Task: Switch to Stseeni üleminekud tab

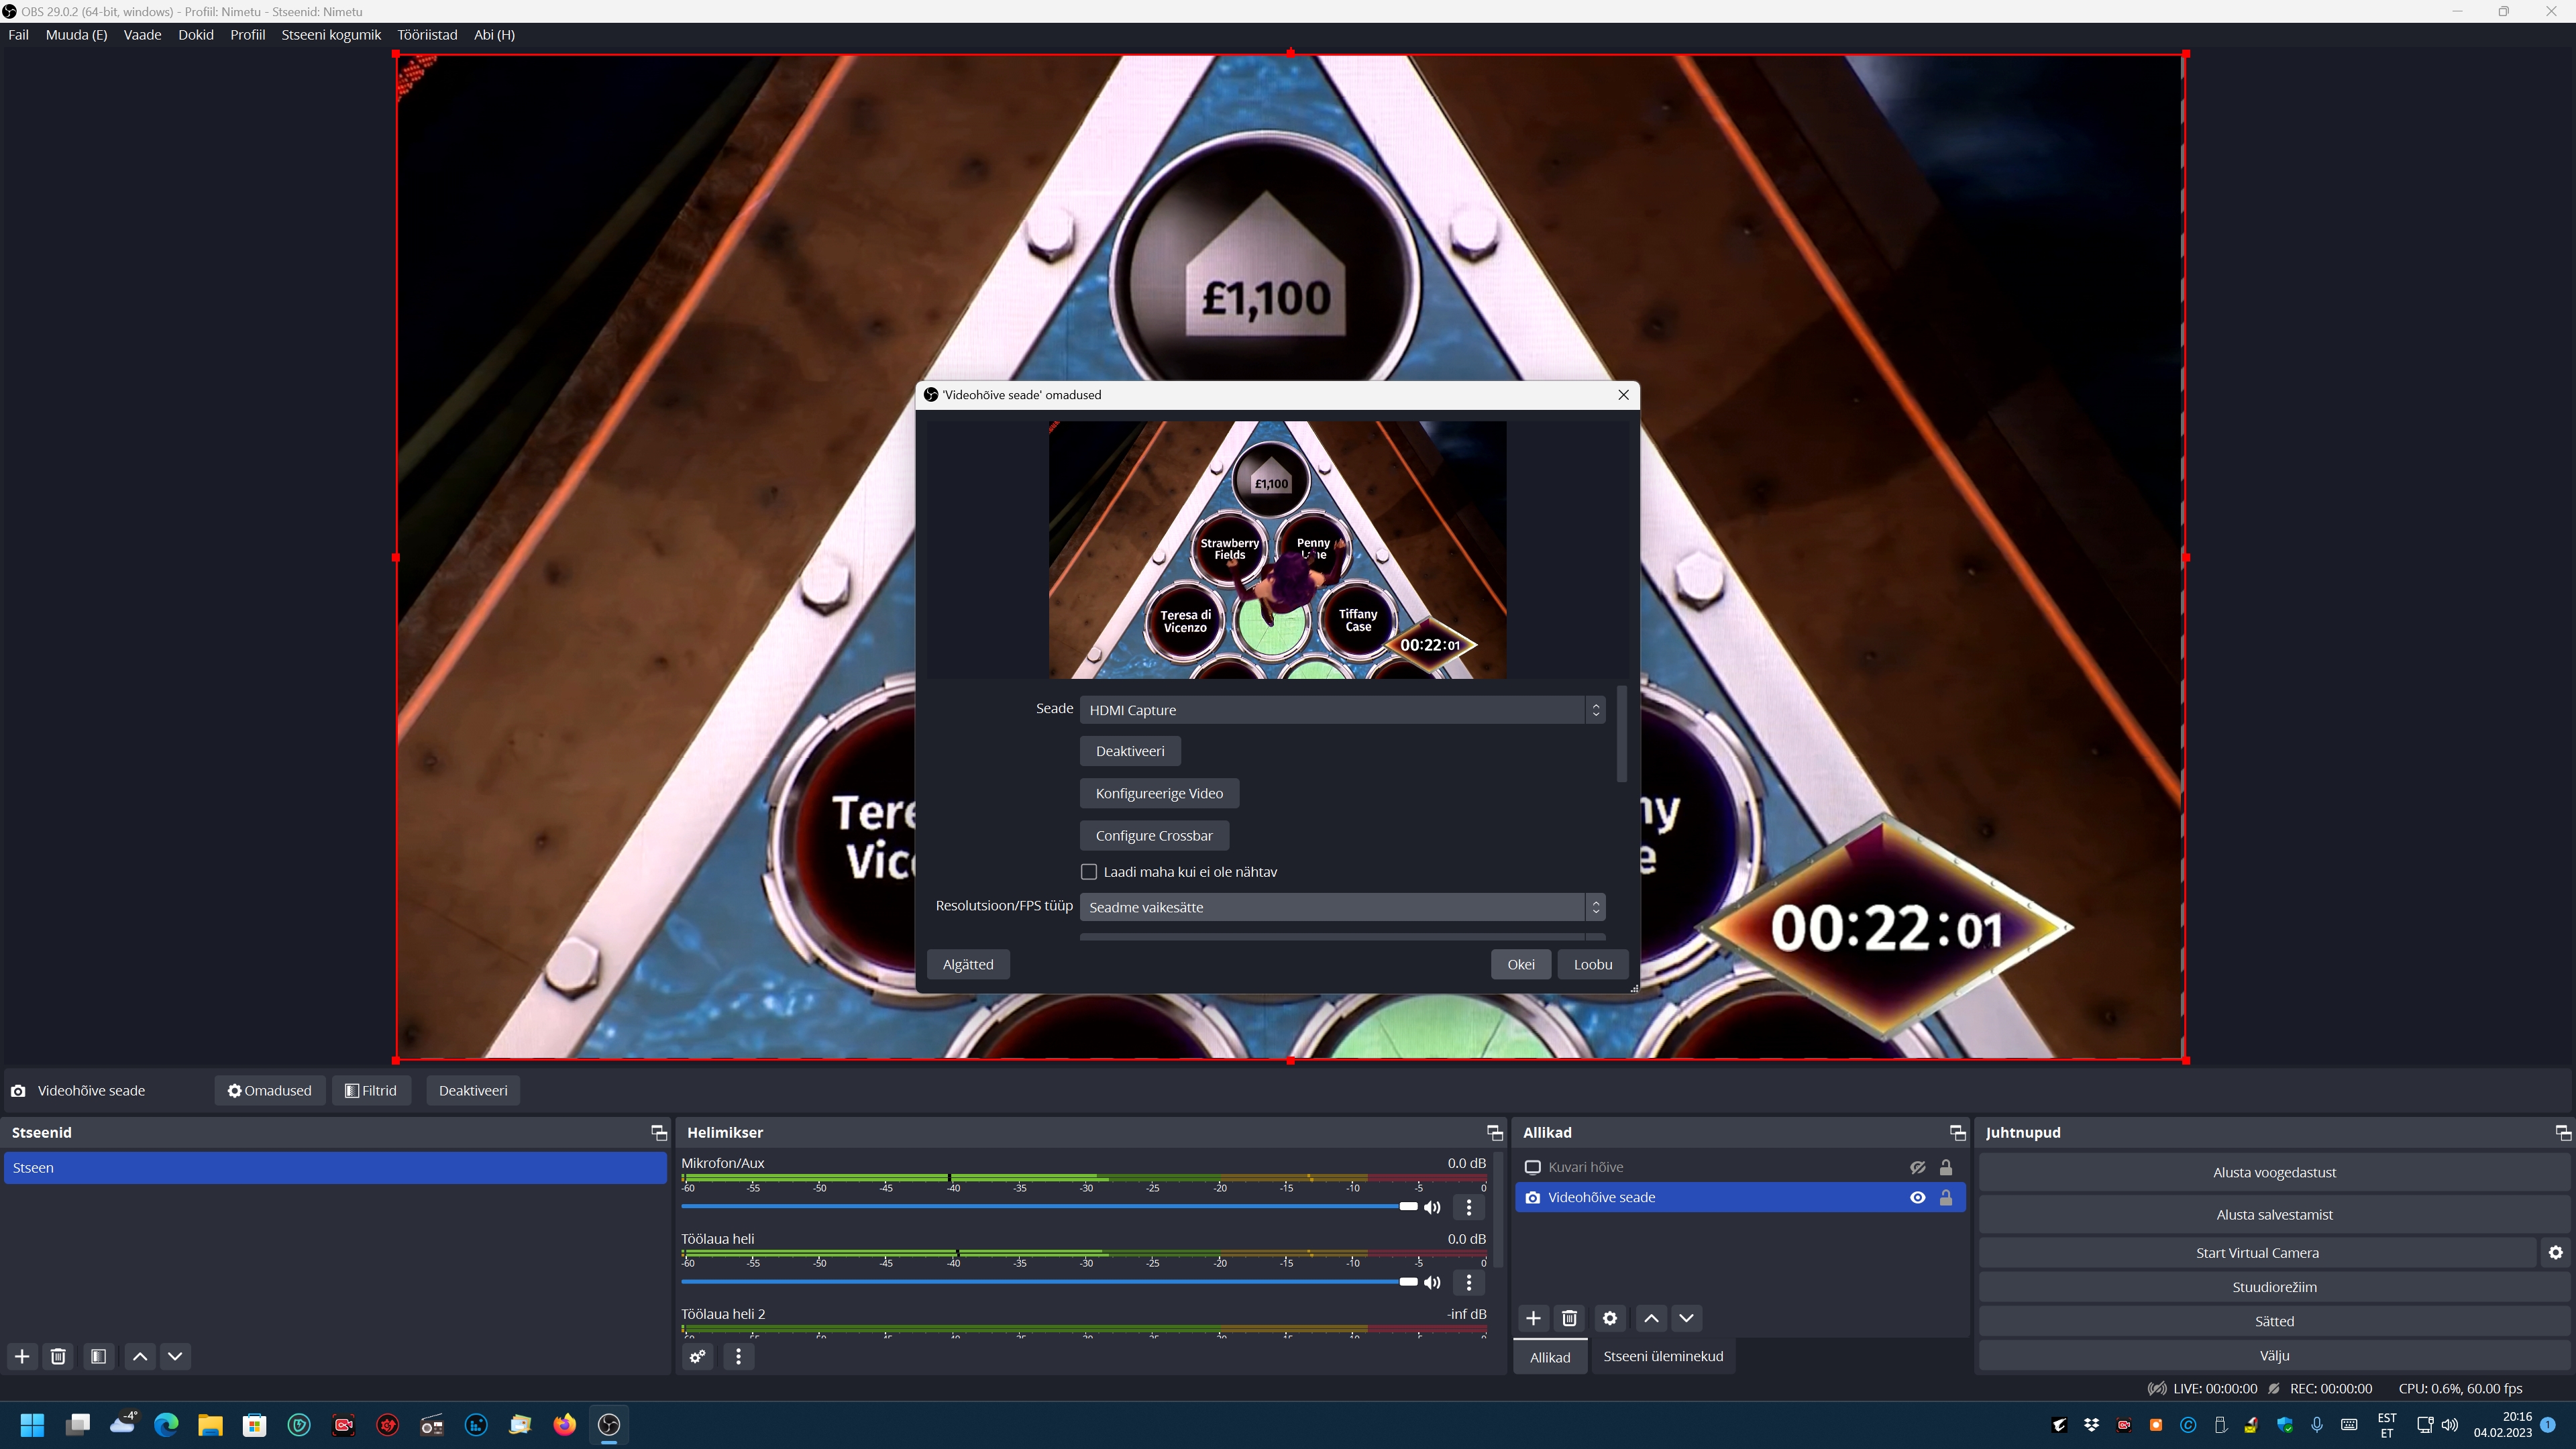Action: (x=1662, y=1356)
